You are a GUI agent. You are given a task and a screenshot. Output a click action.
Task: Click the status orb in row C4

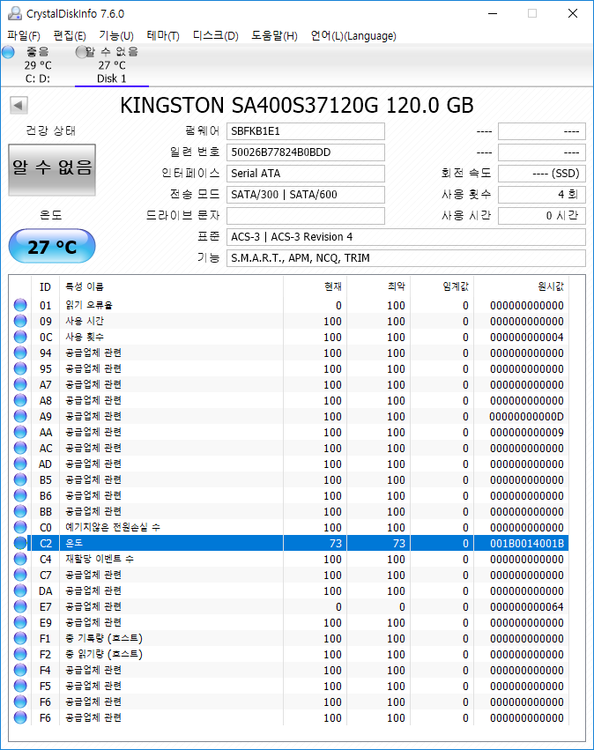20,559
